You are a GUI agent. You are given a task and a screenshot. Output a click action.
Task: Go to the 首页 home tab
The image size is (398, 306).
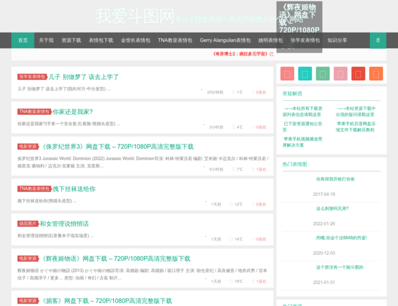[x=23, y=40]
